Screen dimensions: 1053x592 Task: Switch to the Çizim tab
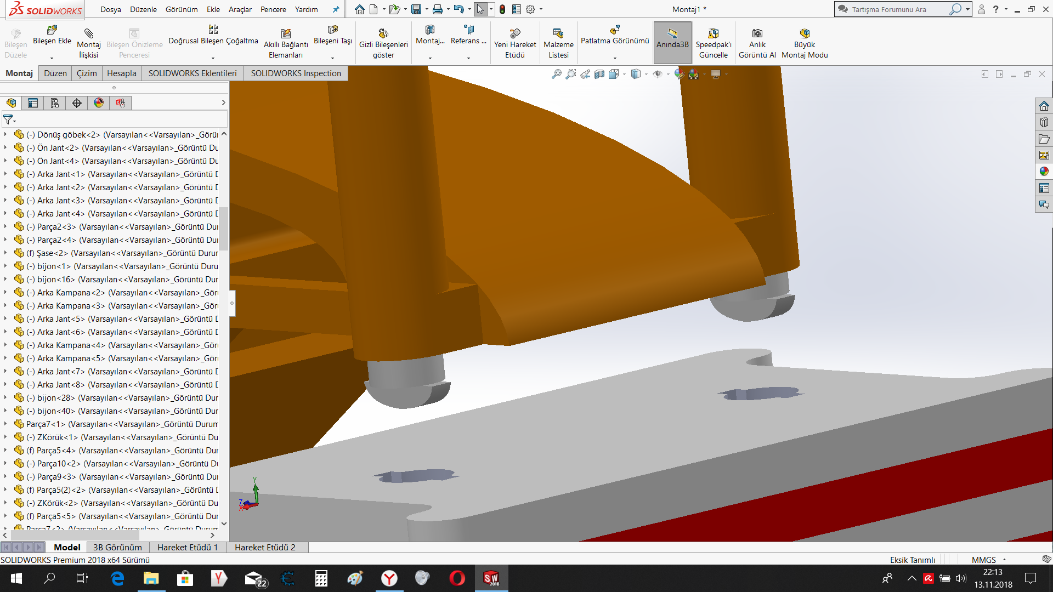coord(87,73)
